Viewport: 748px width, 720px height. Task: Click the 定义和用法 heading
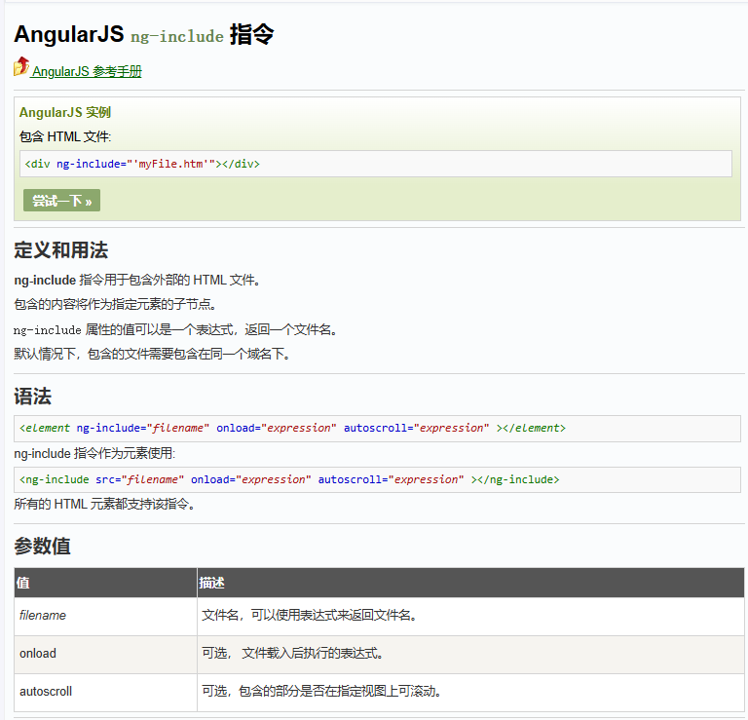point(61,250)
